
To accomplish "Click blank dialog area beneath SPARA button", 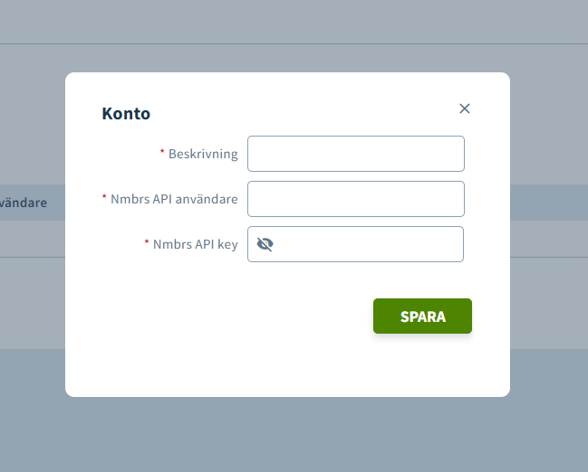I will (x=422, y=366).
